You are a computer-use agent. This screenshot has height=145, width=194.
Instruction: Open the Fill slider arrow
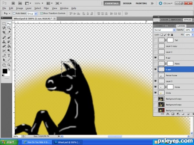[x=192, y=35]
